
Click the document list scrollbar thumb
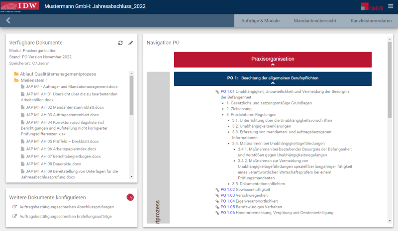click(131, 95)
